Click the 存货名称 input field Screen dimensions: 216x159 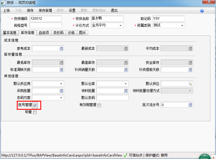[x=107, y=19]
